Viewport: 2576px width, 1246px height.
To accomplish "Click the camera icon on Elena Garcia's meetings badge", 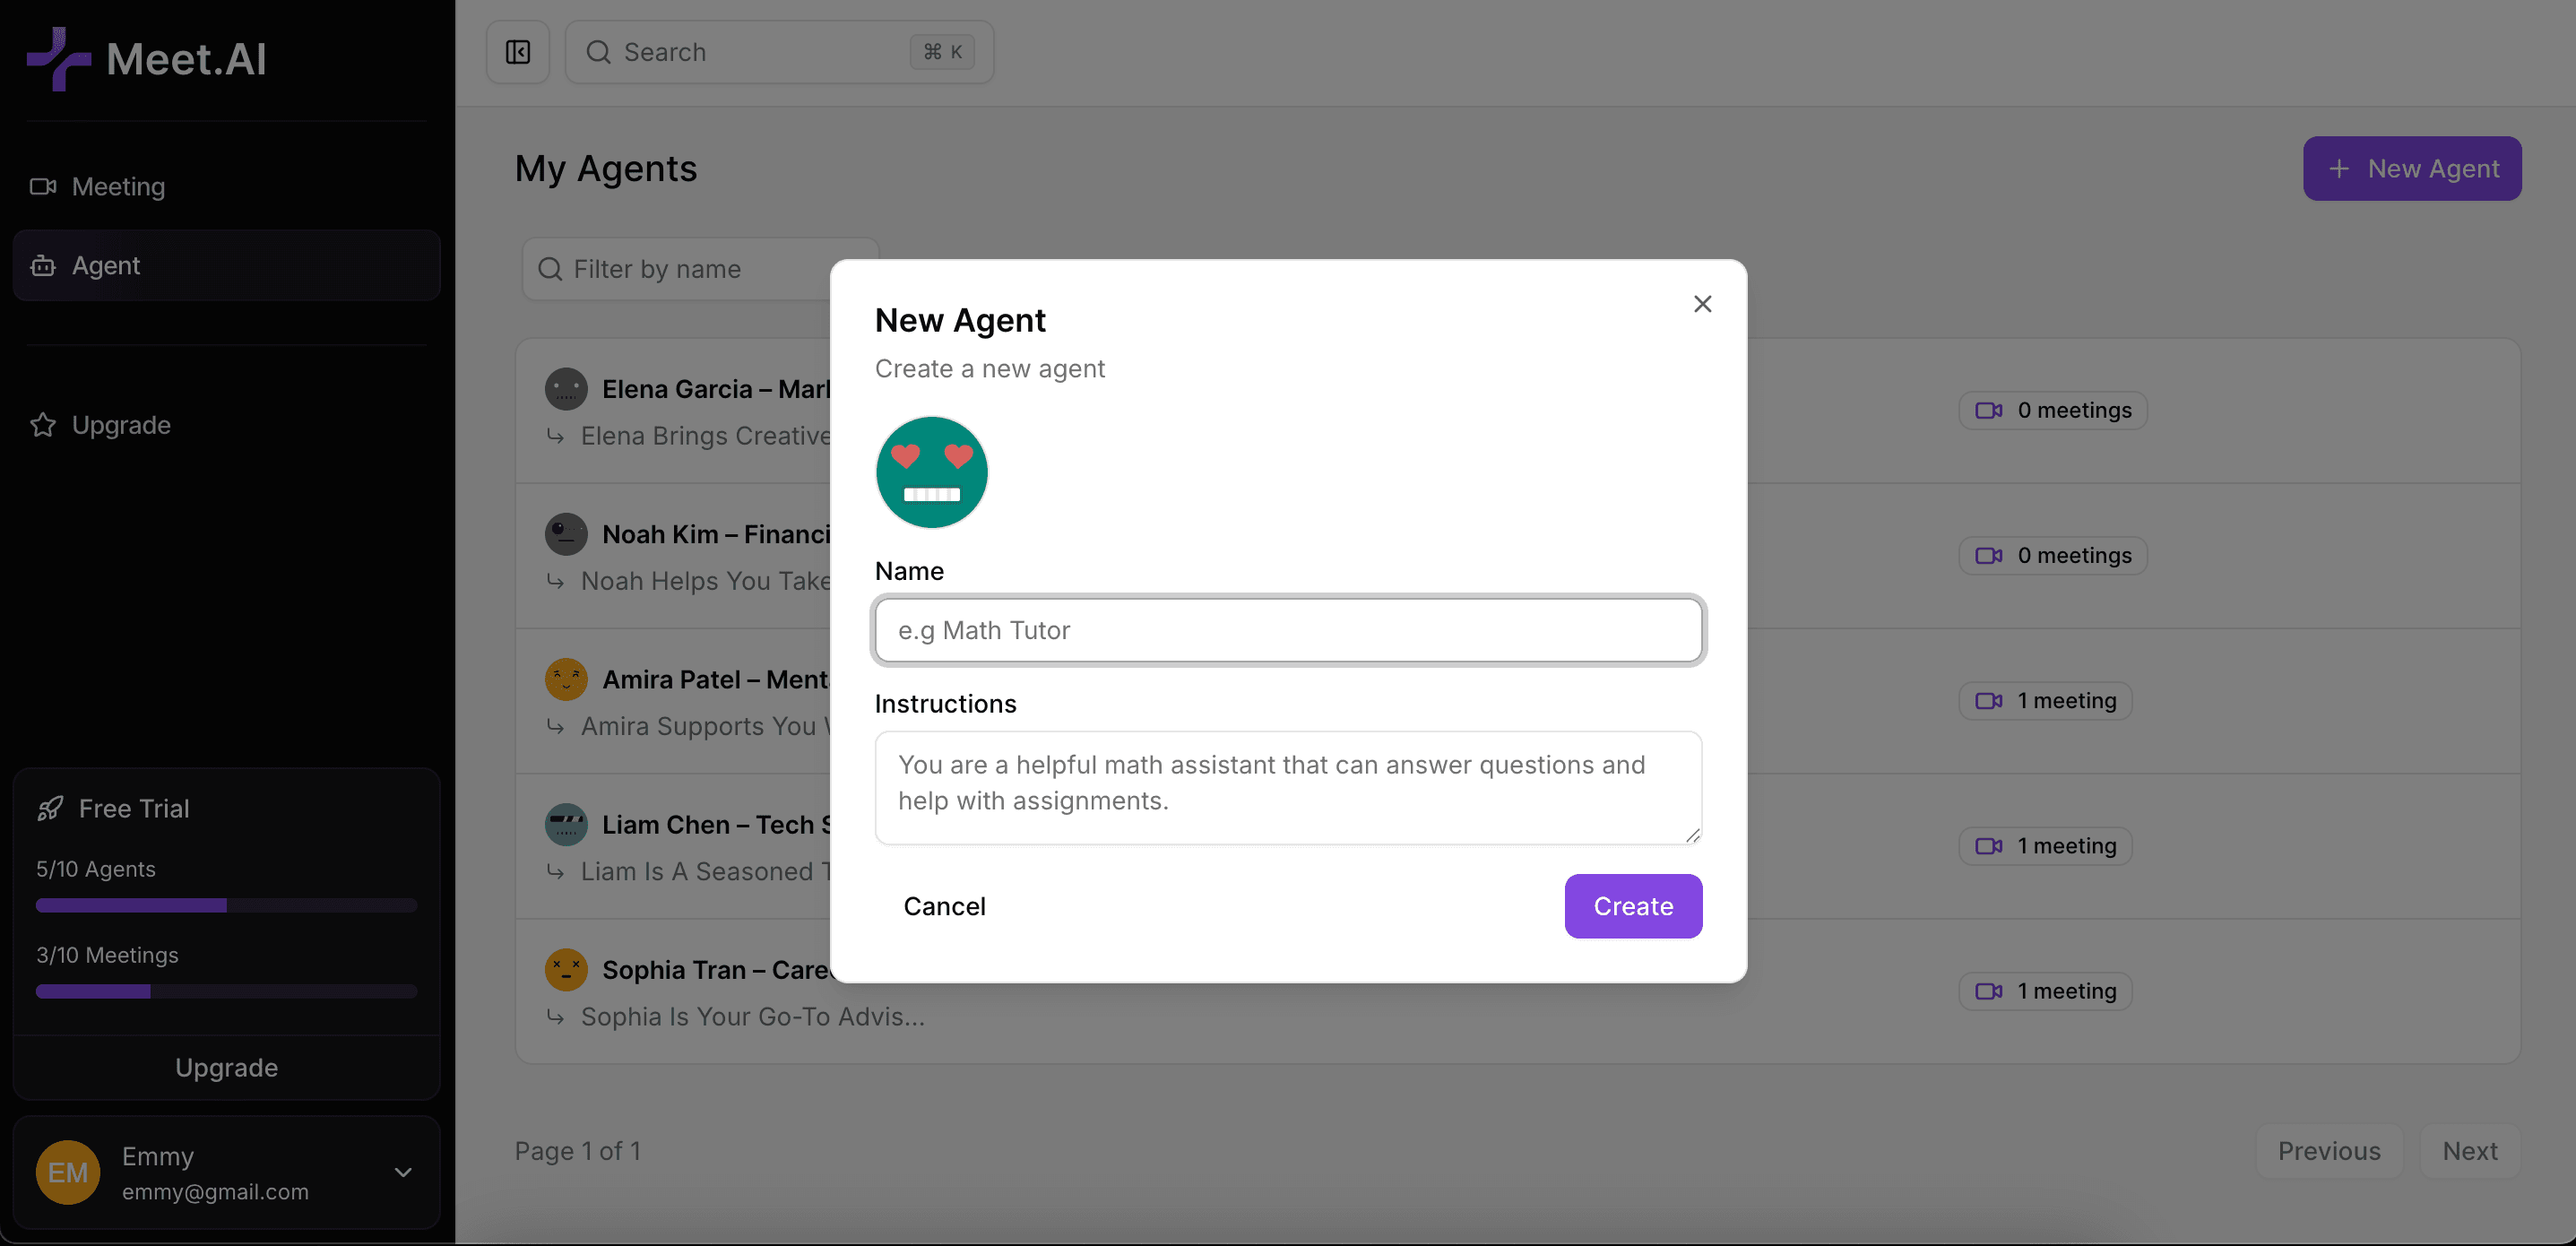I will pos(1988,410).
